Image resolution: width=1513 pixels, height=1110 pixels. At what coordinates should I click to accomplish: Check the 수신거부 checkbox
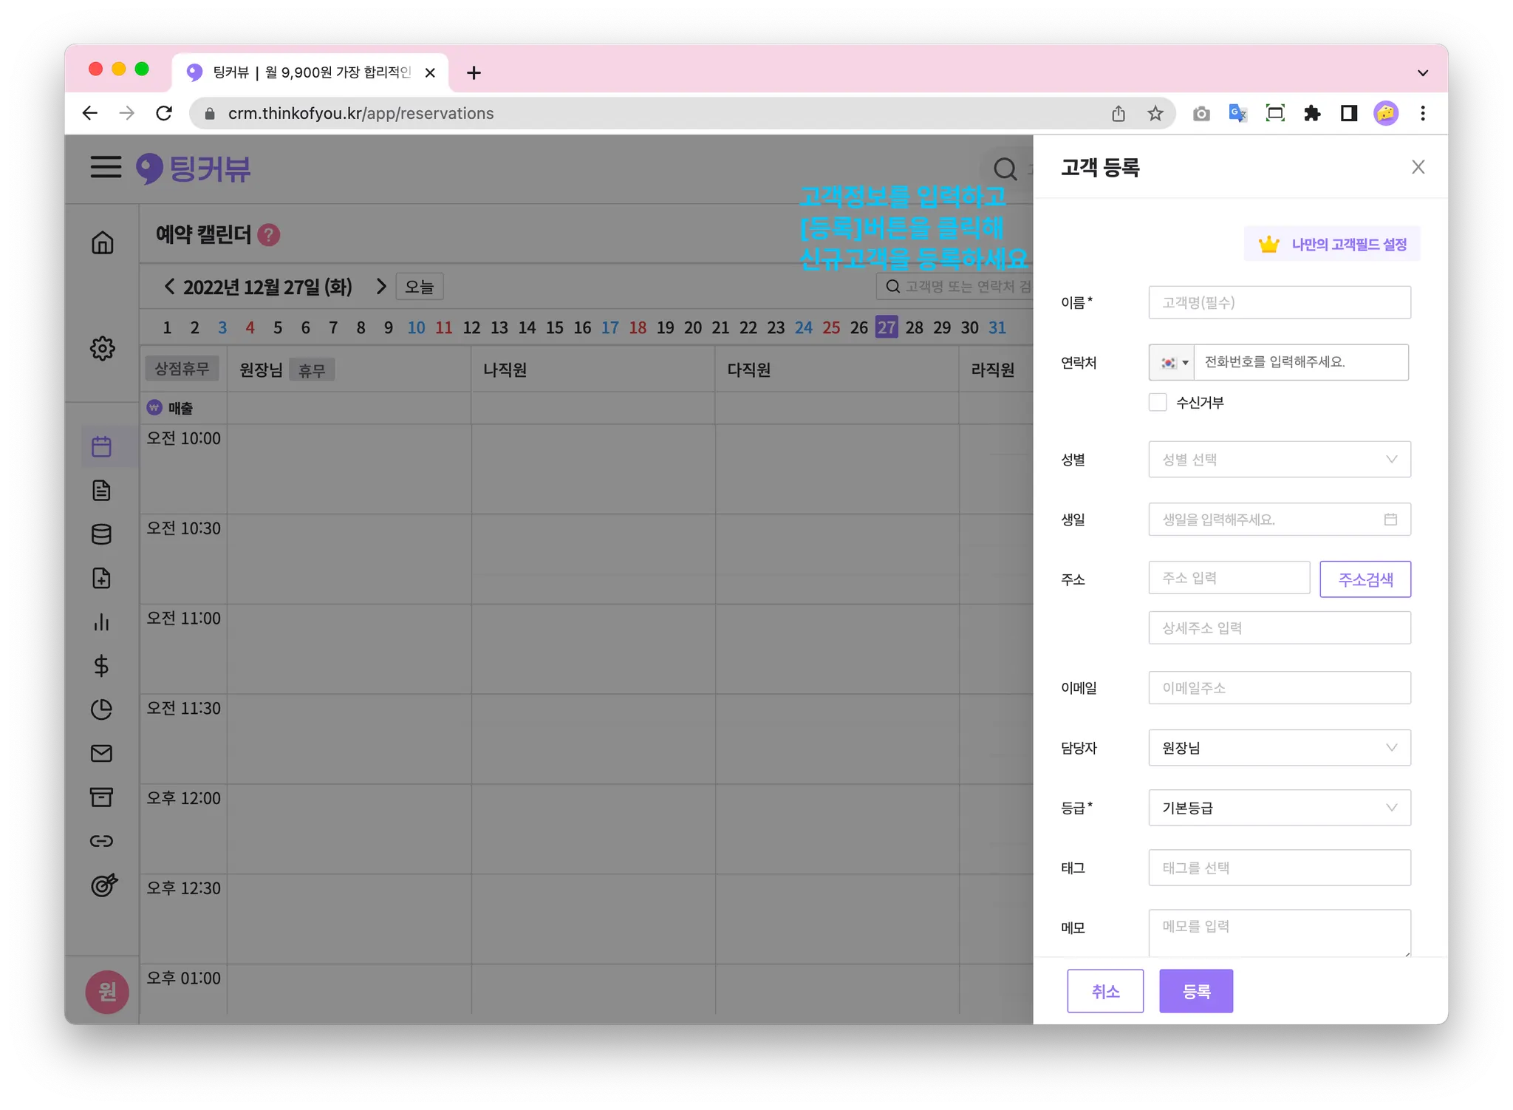coord(1158,402)
